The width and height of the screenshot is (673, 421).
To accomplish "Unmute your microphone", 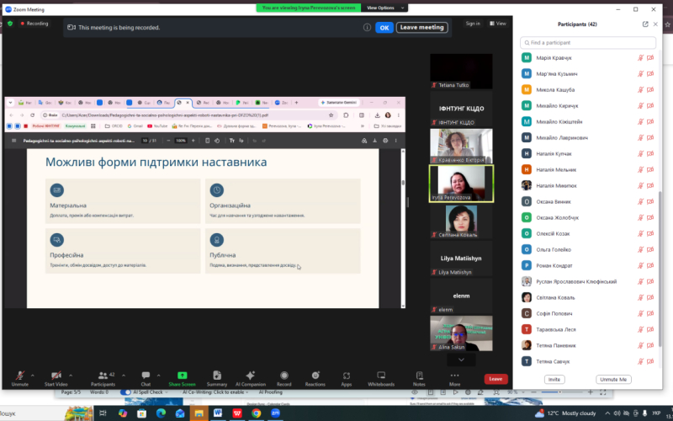I will click(19, 378).
